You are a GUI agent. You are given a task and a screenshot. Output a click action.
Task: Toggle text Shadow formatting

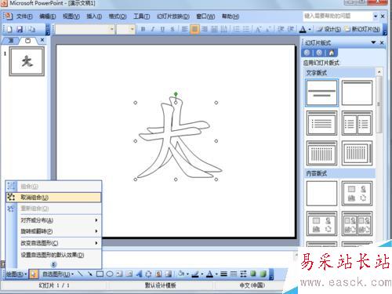click(172, 29)
